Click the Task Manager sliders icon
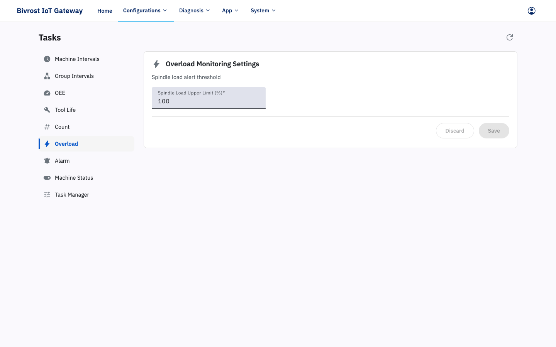556x347 pixels. [x=47, y=195]
